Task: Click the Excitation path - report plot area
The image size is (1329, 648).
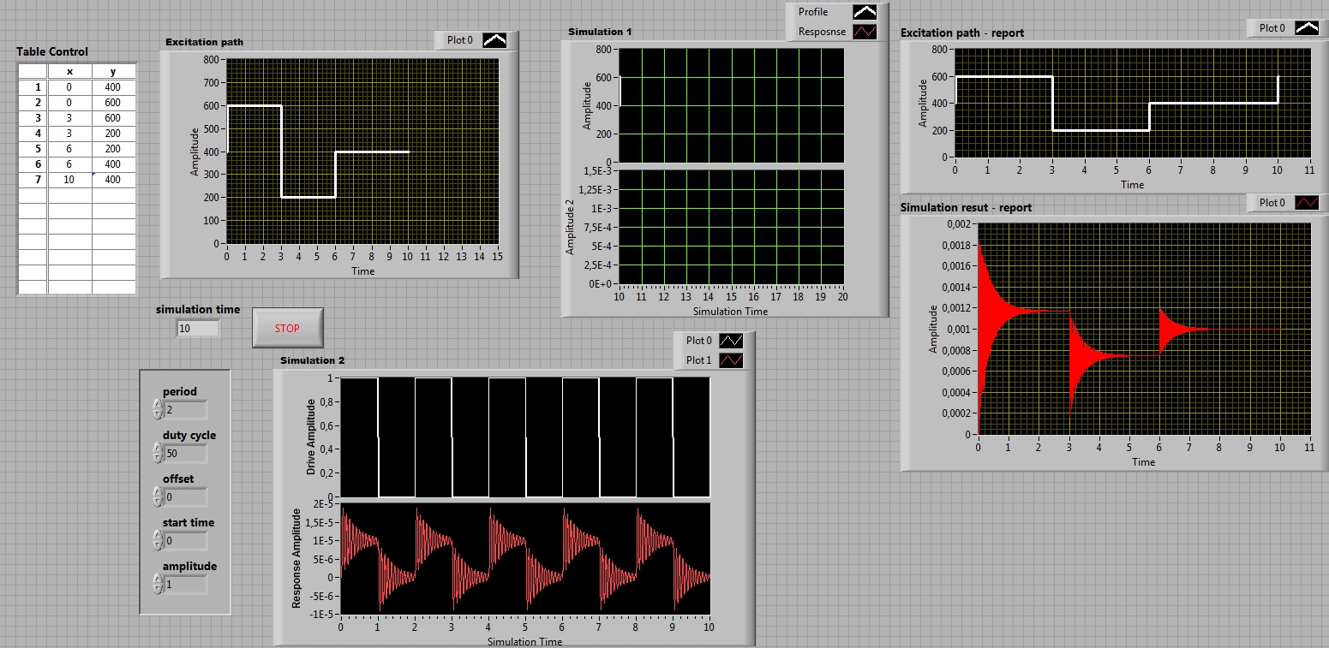Action: point(1133,103)
